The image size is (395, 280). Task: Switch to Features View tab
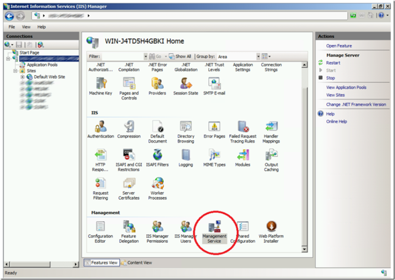pos(102,262)
